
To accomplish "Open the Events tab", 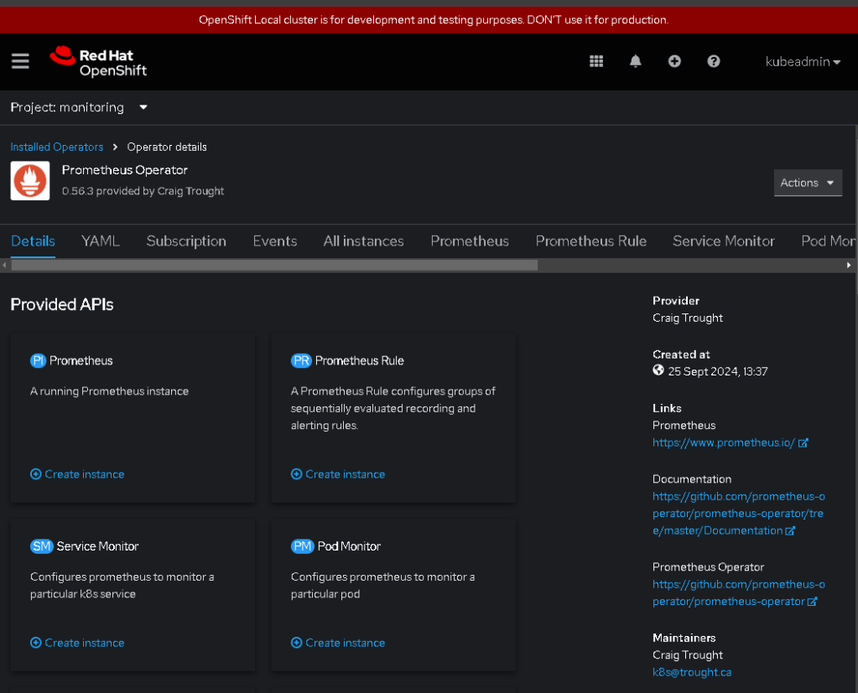I will 275,241.
